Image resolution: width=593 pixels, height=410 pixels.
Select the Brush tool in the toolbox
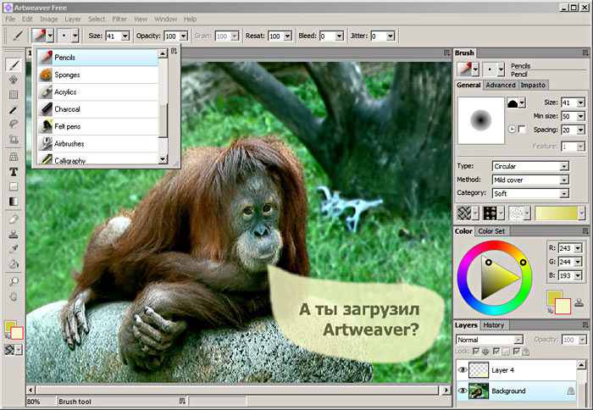(x=14, y=64)
